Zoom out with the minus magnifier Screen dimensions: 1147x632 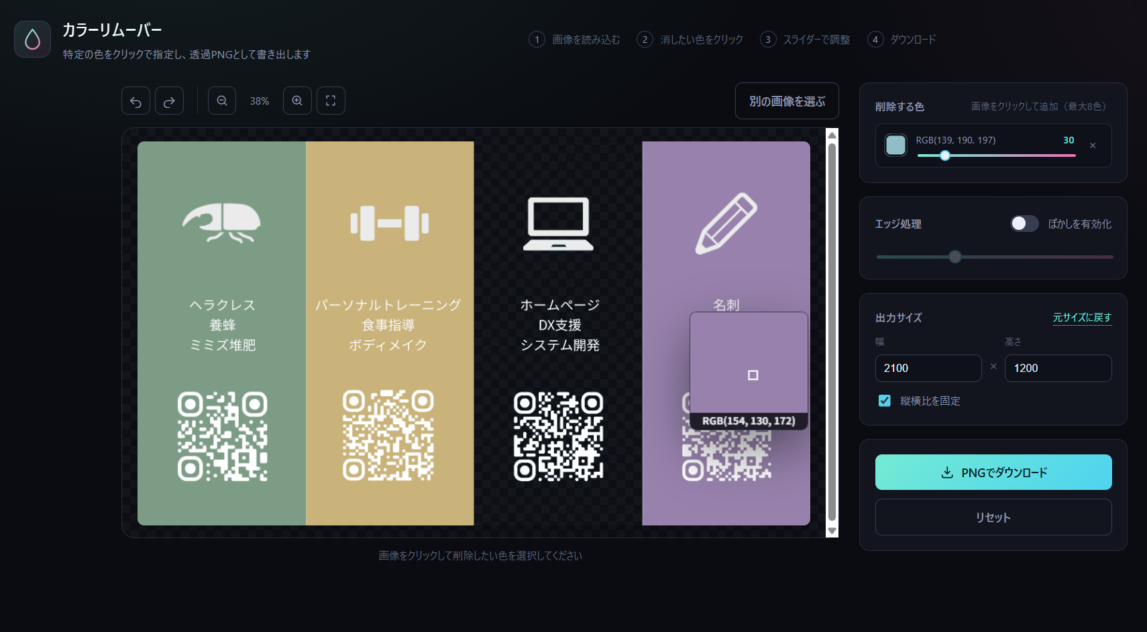(x=222, y=101)
